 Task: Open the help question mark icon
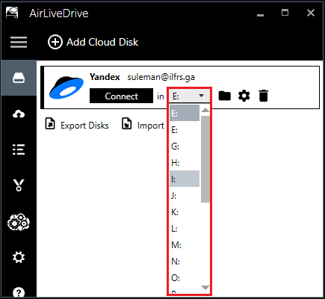[x=19, y=292]
